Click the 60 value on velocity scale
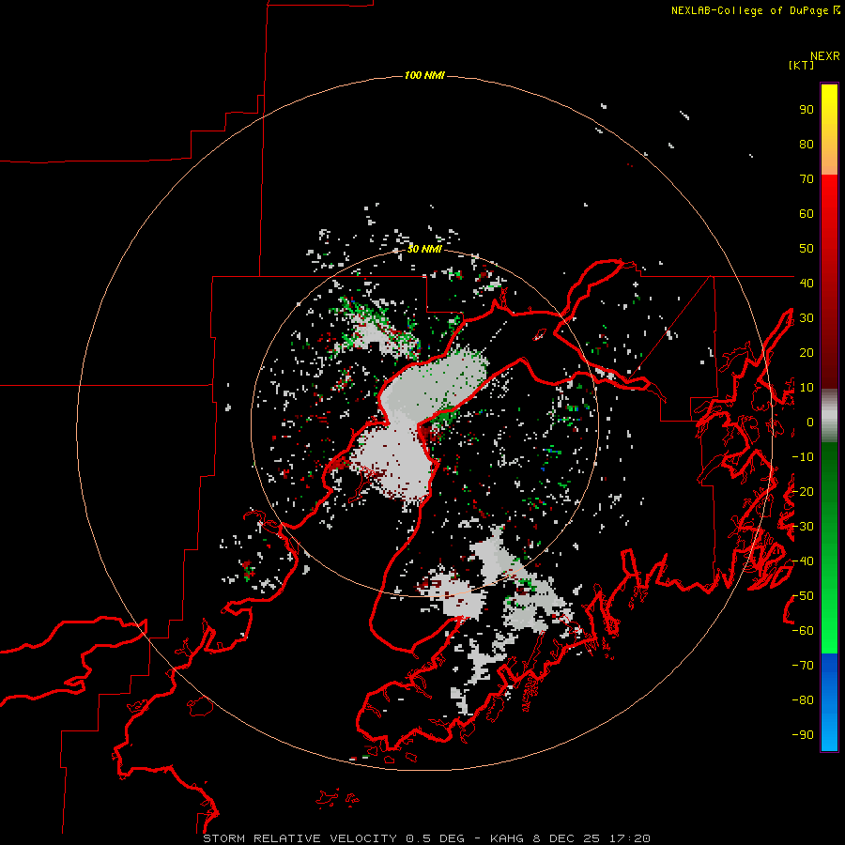Viewport: 845px width, 845px height. pos(807,214)
